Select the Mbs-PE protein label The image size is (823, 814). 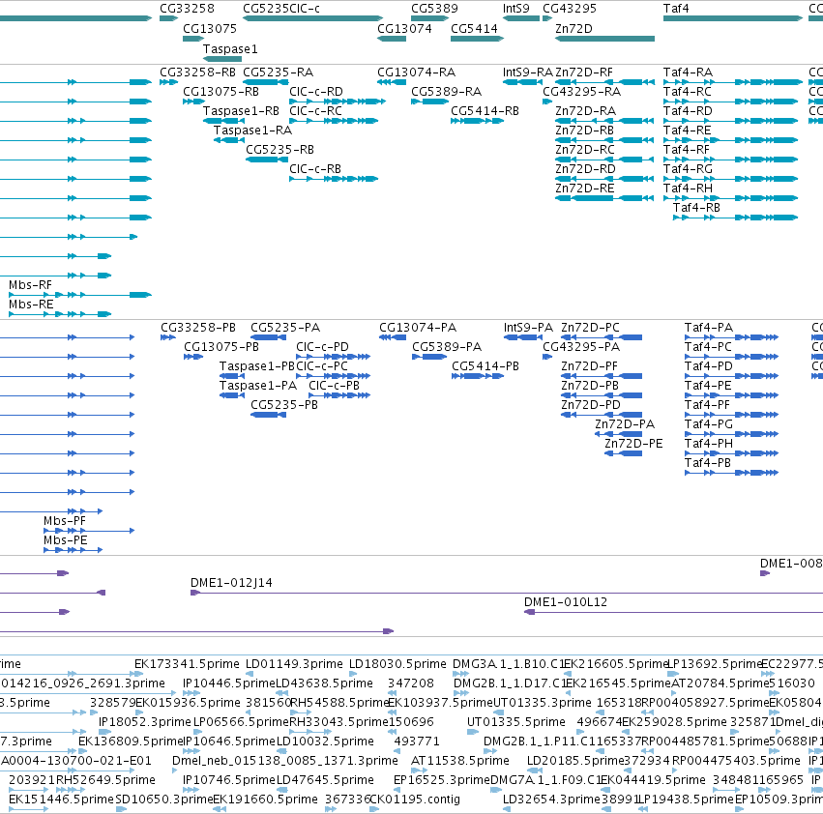(x=65, y=540)
